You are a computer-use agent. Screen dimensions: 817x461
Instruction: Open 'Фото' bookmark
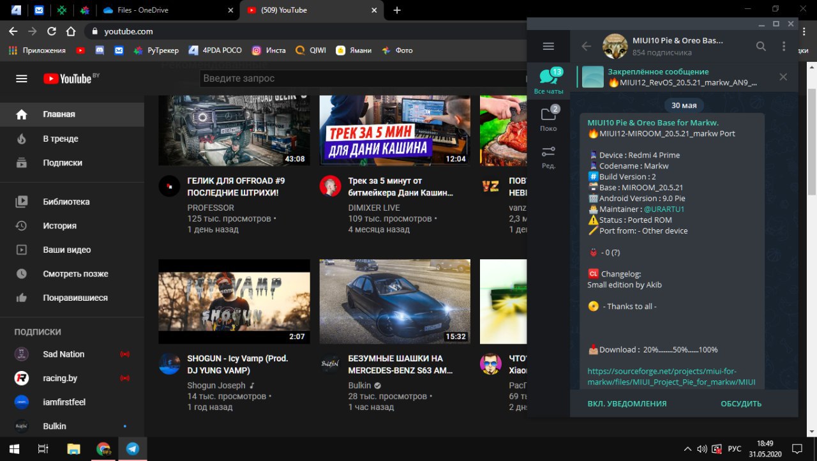click(397, 50)
